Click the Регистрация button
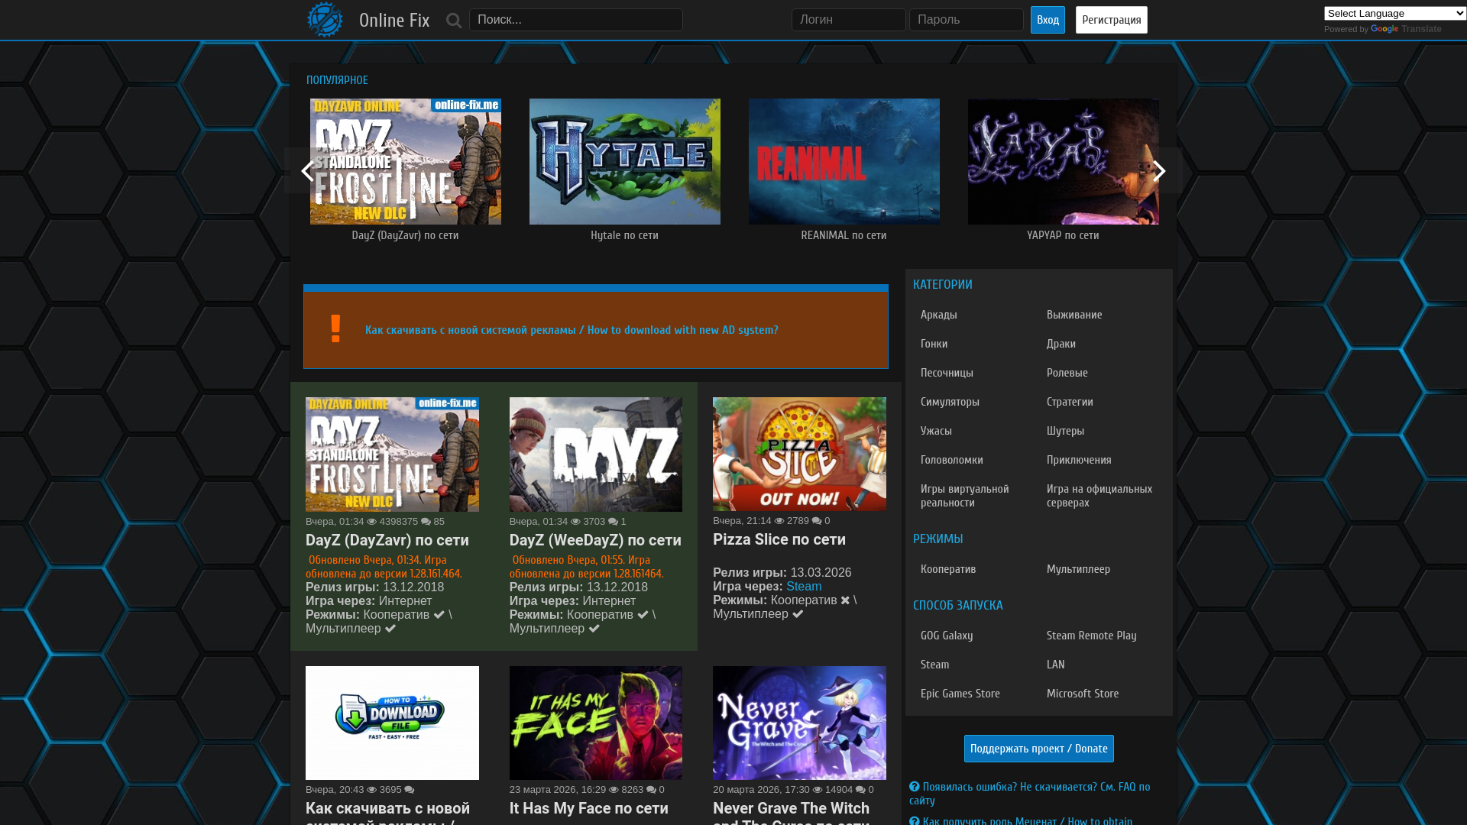1467x825 pixels. [x=1111, y=20]
